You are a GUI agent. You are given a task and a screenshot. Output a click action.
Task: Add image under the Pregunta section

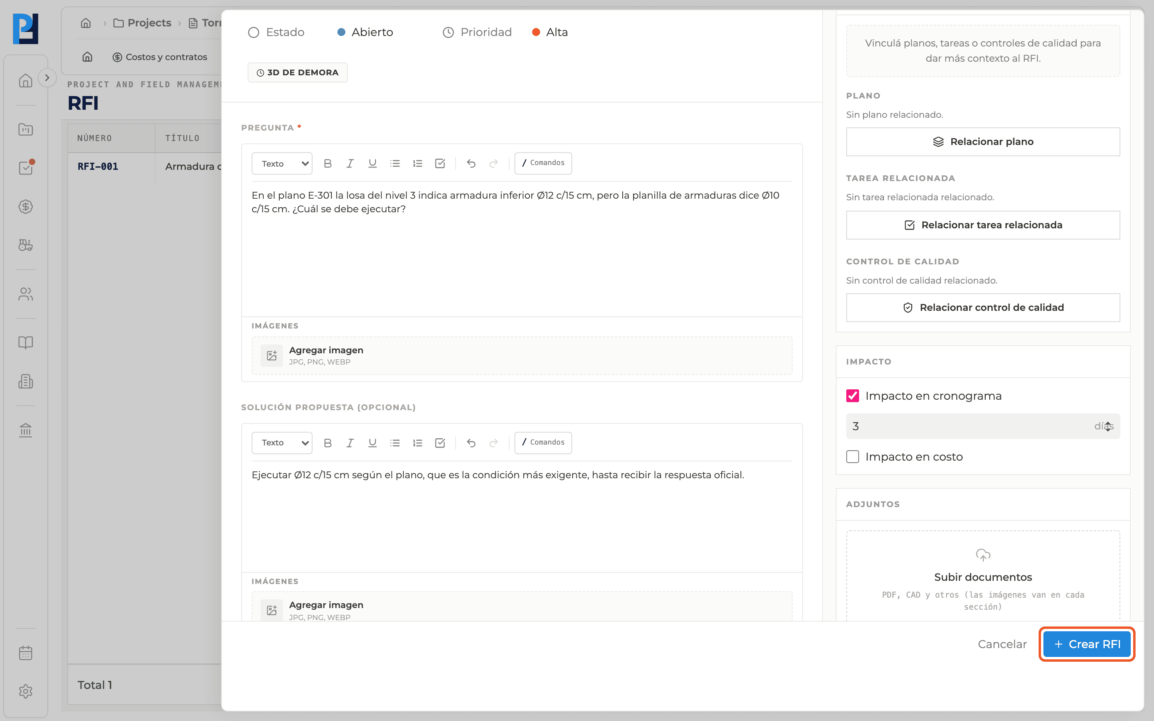pos(522,356)
